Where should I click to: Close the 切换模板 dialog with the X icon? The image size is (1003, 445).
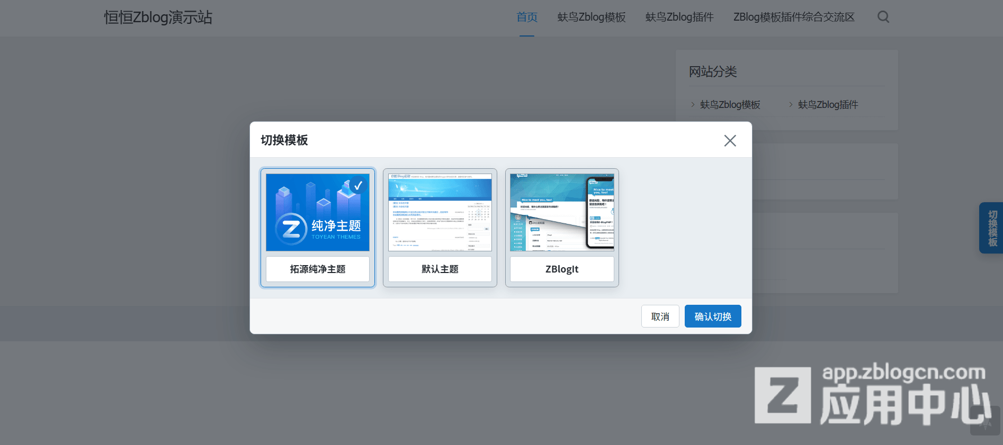(x=730, y=140)
